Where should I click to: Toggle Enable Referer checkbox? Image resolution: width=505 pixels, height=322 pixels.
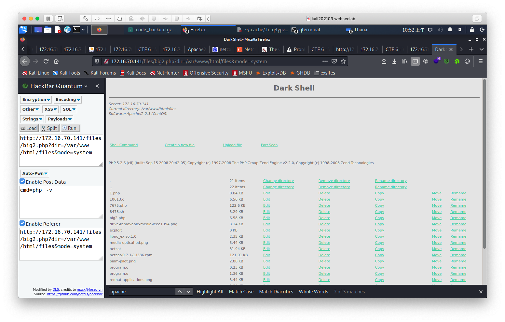point(22,223)
